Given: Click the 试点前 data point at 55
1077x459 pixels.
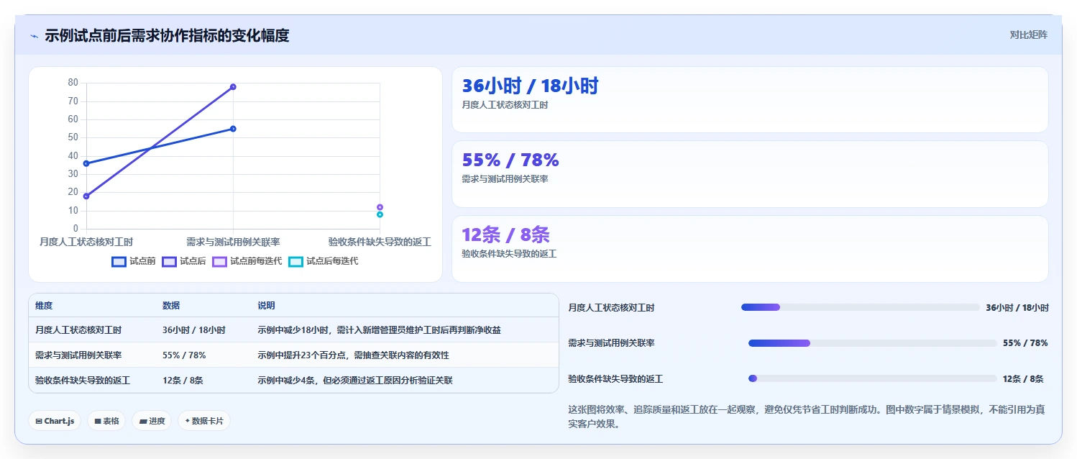Looking at the screenshot, I should pos(233,129).
